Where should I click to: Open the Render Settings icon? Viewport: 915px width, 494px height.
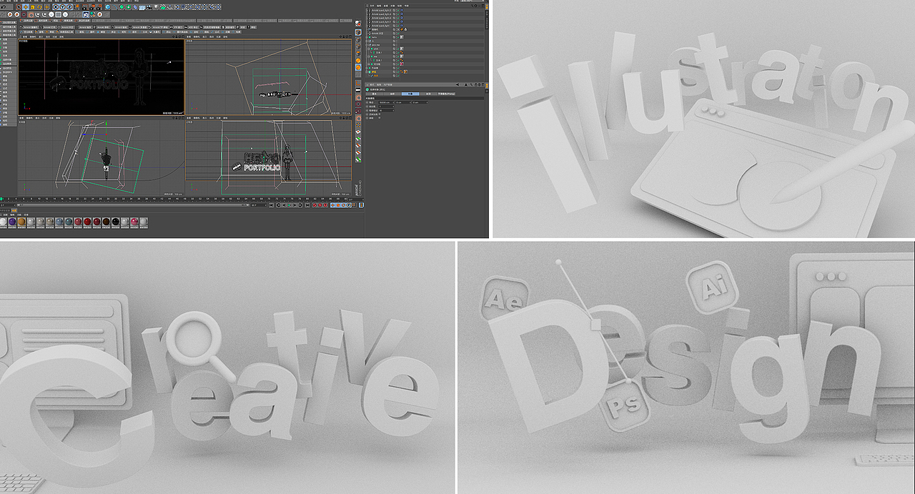point(99,7)
